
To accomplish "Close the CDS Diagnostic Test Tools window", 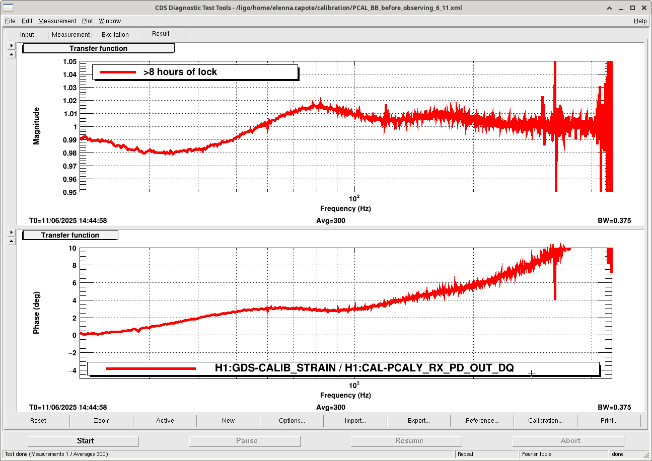I will 644,8.
